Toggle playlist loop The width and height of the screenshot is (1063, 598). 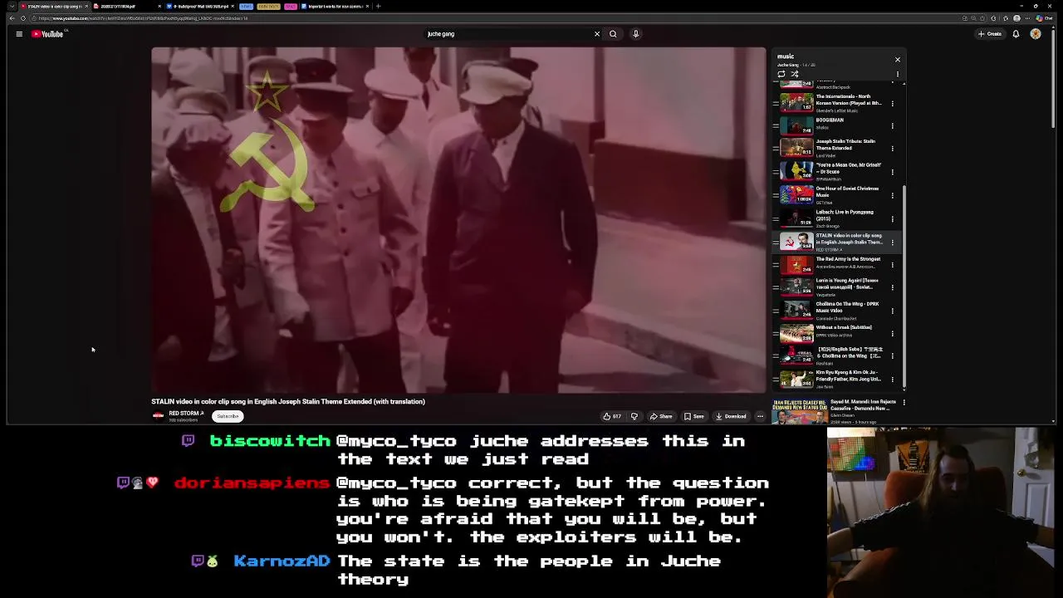click(x=781, y=74)
